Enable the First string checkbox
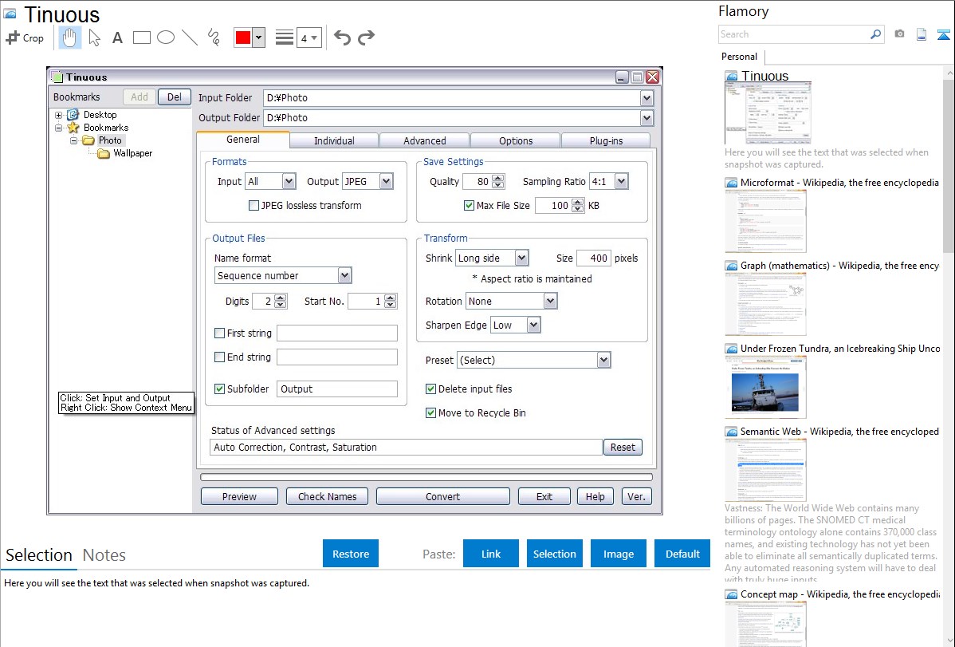The image size is (955, 647). 220,333
